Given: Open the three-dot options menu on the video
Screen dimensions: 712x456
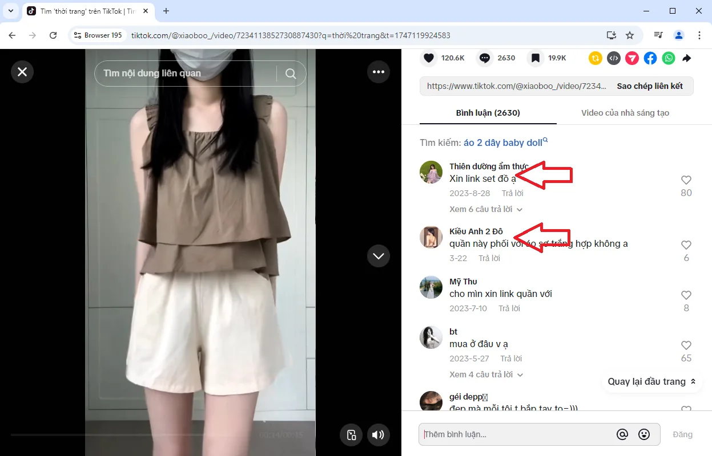Looking at the screenshot, I should 378,72.
